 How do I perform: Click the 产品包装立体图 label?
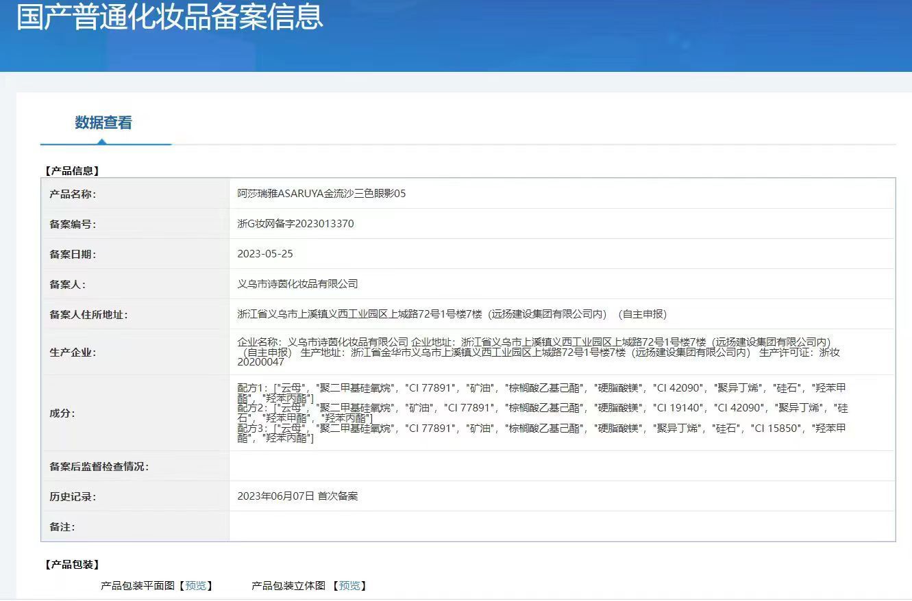288,586
